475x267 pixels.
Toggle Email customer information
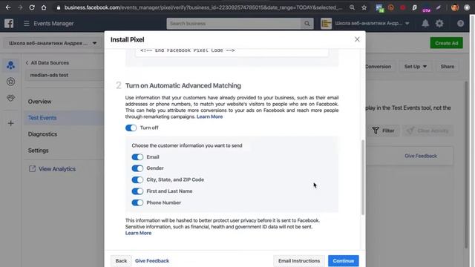point(137,156)
